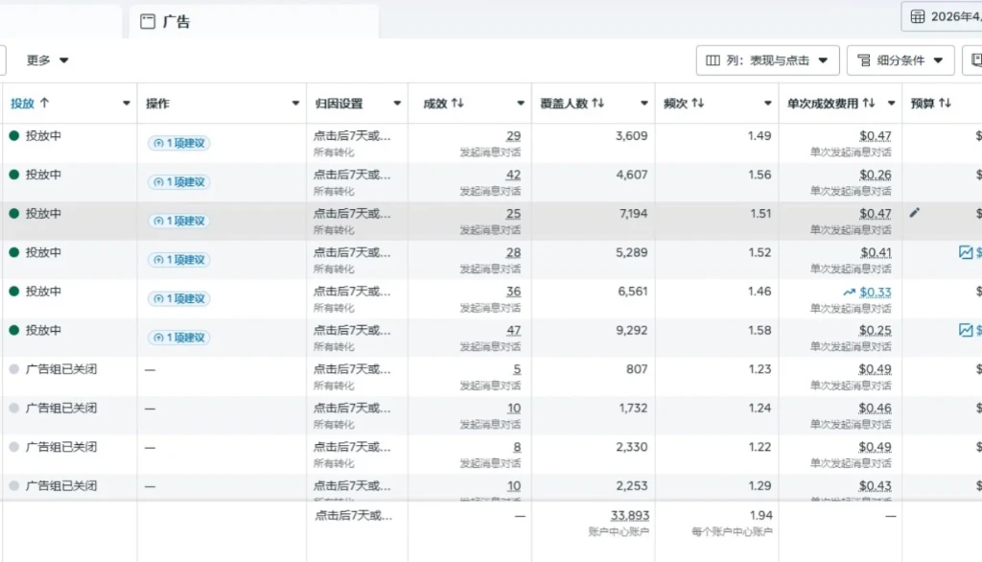The image size is (982, 562).
Task: Click the 29 results link
Action: click(514, 136)
